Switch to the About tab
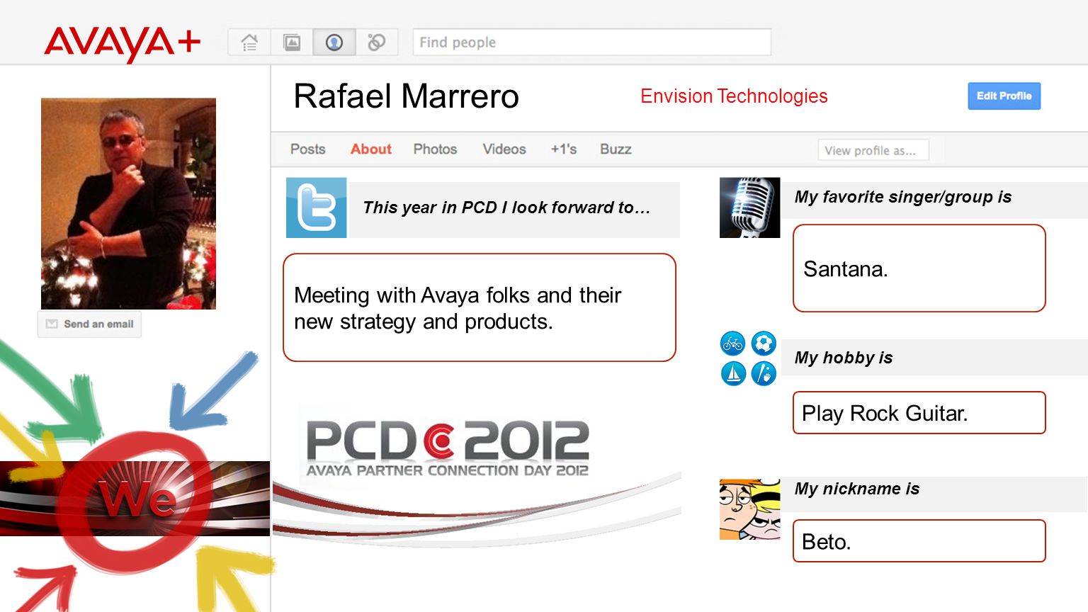Viewport: 1088px width, 612px height. click(370, 149)
